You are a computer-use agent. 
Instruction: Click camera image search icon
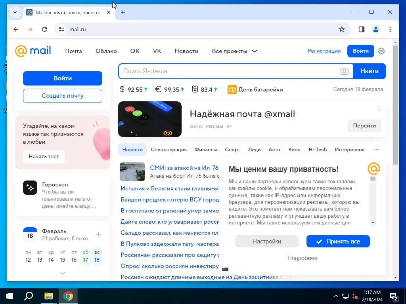pos(344,71)
